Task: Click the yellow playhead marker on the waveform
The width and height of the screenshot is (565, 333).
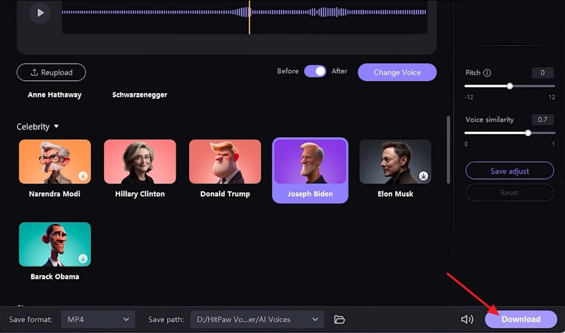Action: [x=250, y=17]
